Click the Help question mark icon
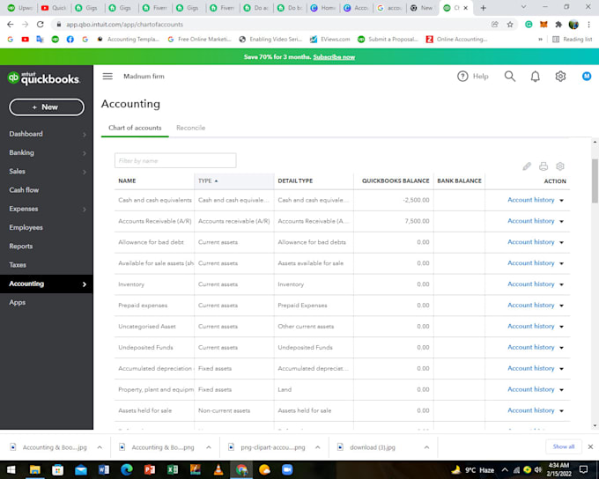Viewport: 599px width, 479px height. point(462,77)
